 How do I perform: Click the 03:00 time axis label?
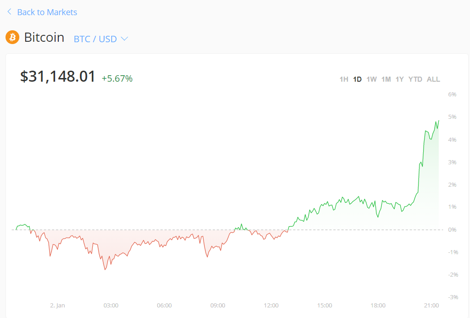(111, 306)
